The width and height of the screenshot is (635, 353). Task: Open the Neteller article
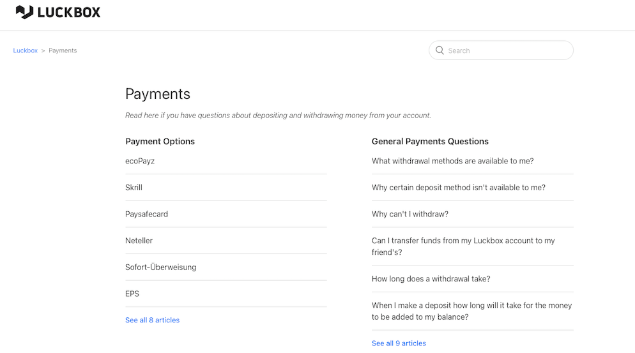(139, 241)
